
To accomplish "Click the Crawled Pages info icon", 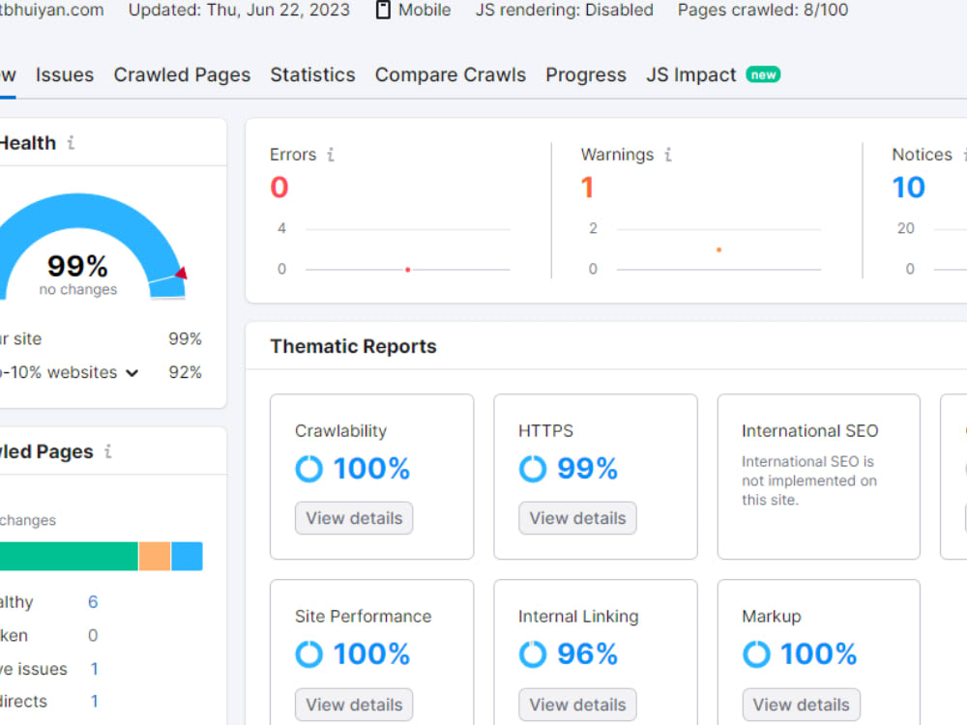I will (x=108, y=451).
